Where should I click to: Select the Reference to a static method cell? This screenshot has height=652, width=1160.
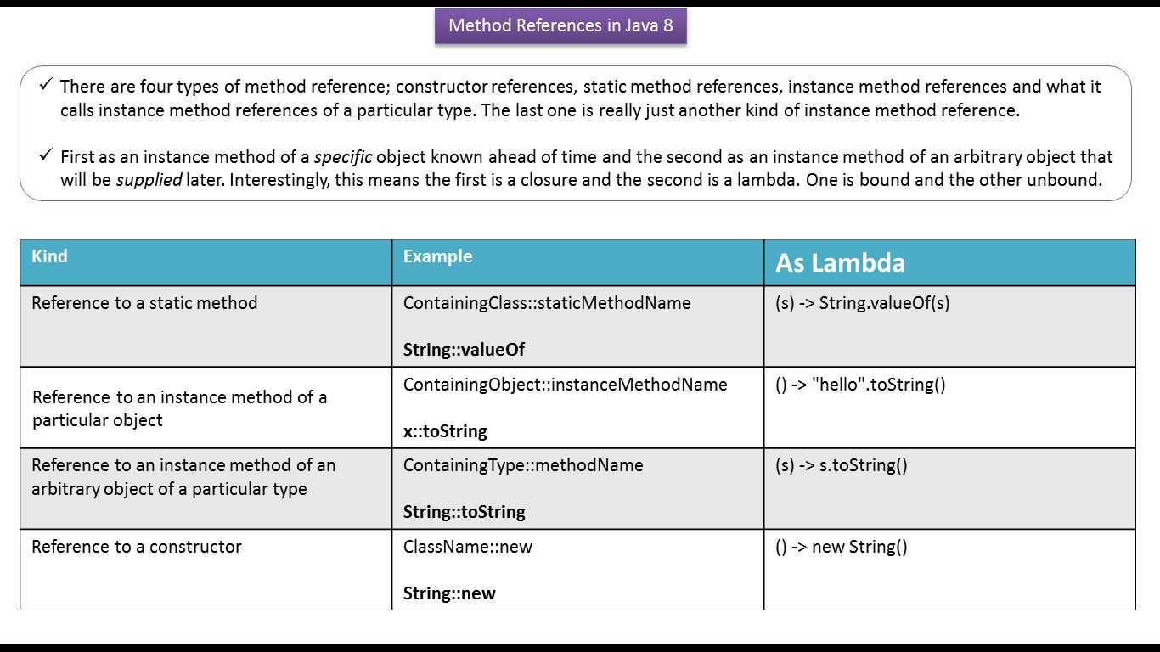click(x=144, y=303)
